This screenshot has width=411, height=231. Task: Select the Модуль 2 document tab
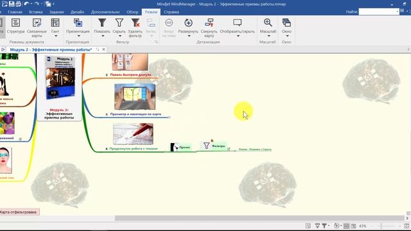51,49
